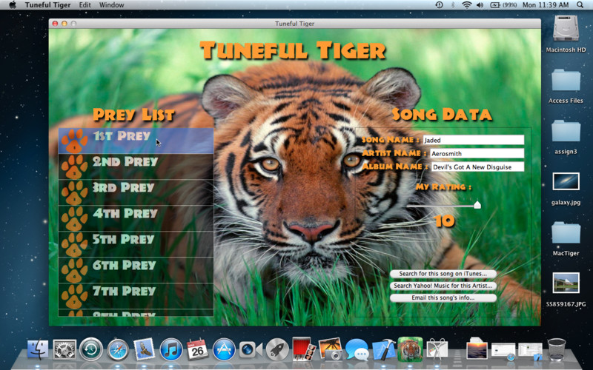
Task: Click the Bluetooth menu bar icon
Action: point(453,5)
